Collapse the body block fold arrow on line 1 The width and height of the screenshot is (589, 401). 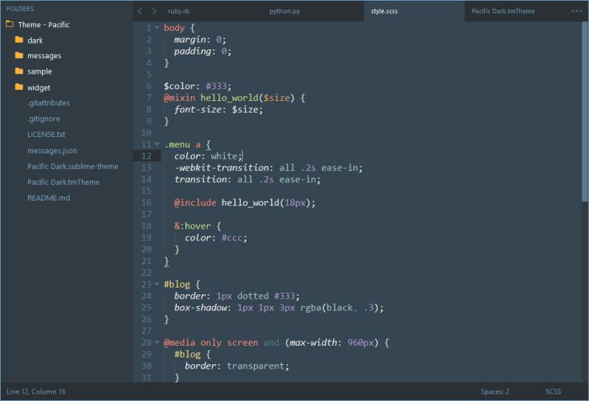coord(157,27)
